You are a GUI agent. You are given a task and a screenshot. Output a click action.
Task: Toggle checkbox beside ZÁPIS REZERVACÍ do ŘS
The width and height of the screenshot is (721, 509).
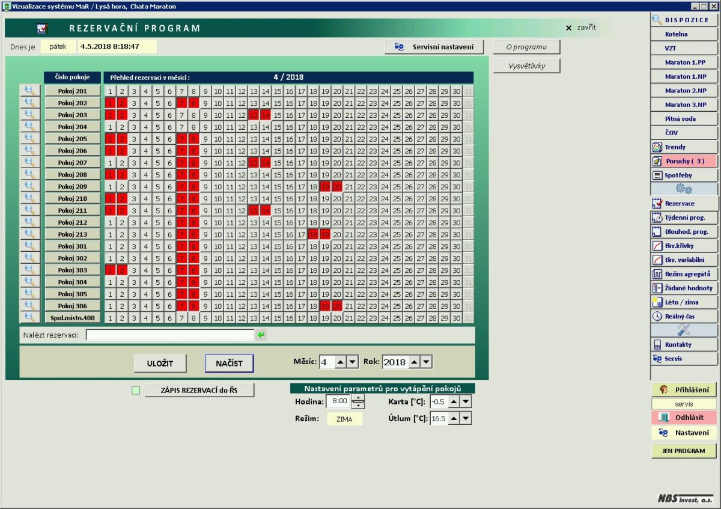[136, 391]
